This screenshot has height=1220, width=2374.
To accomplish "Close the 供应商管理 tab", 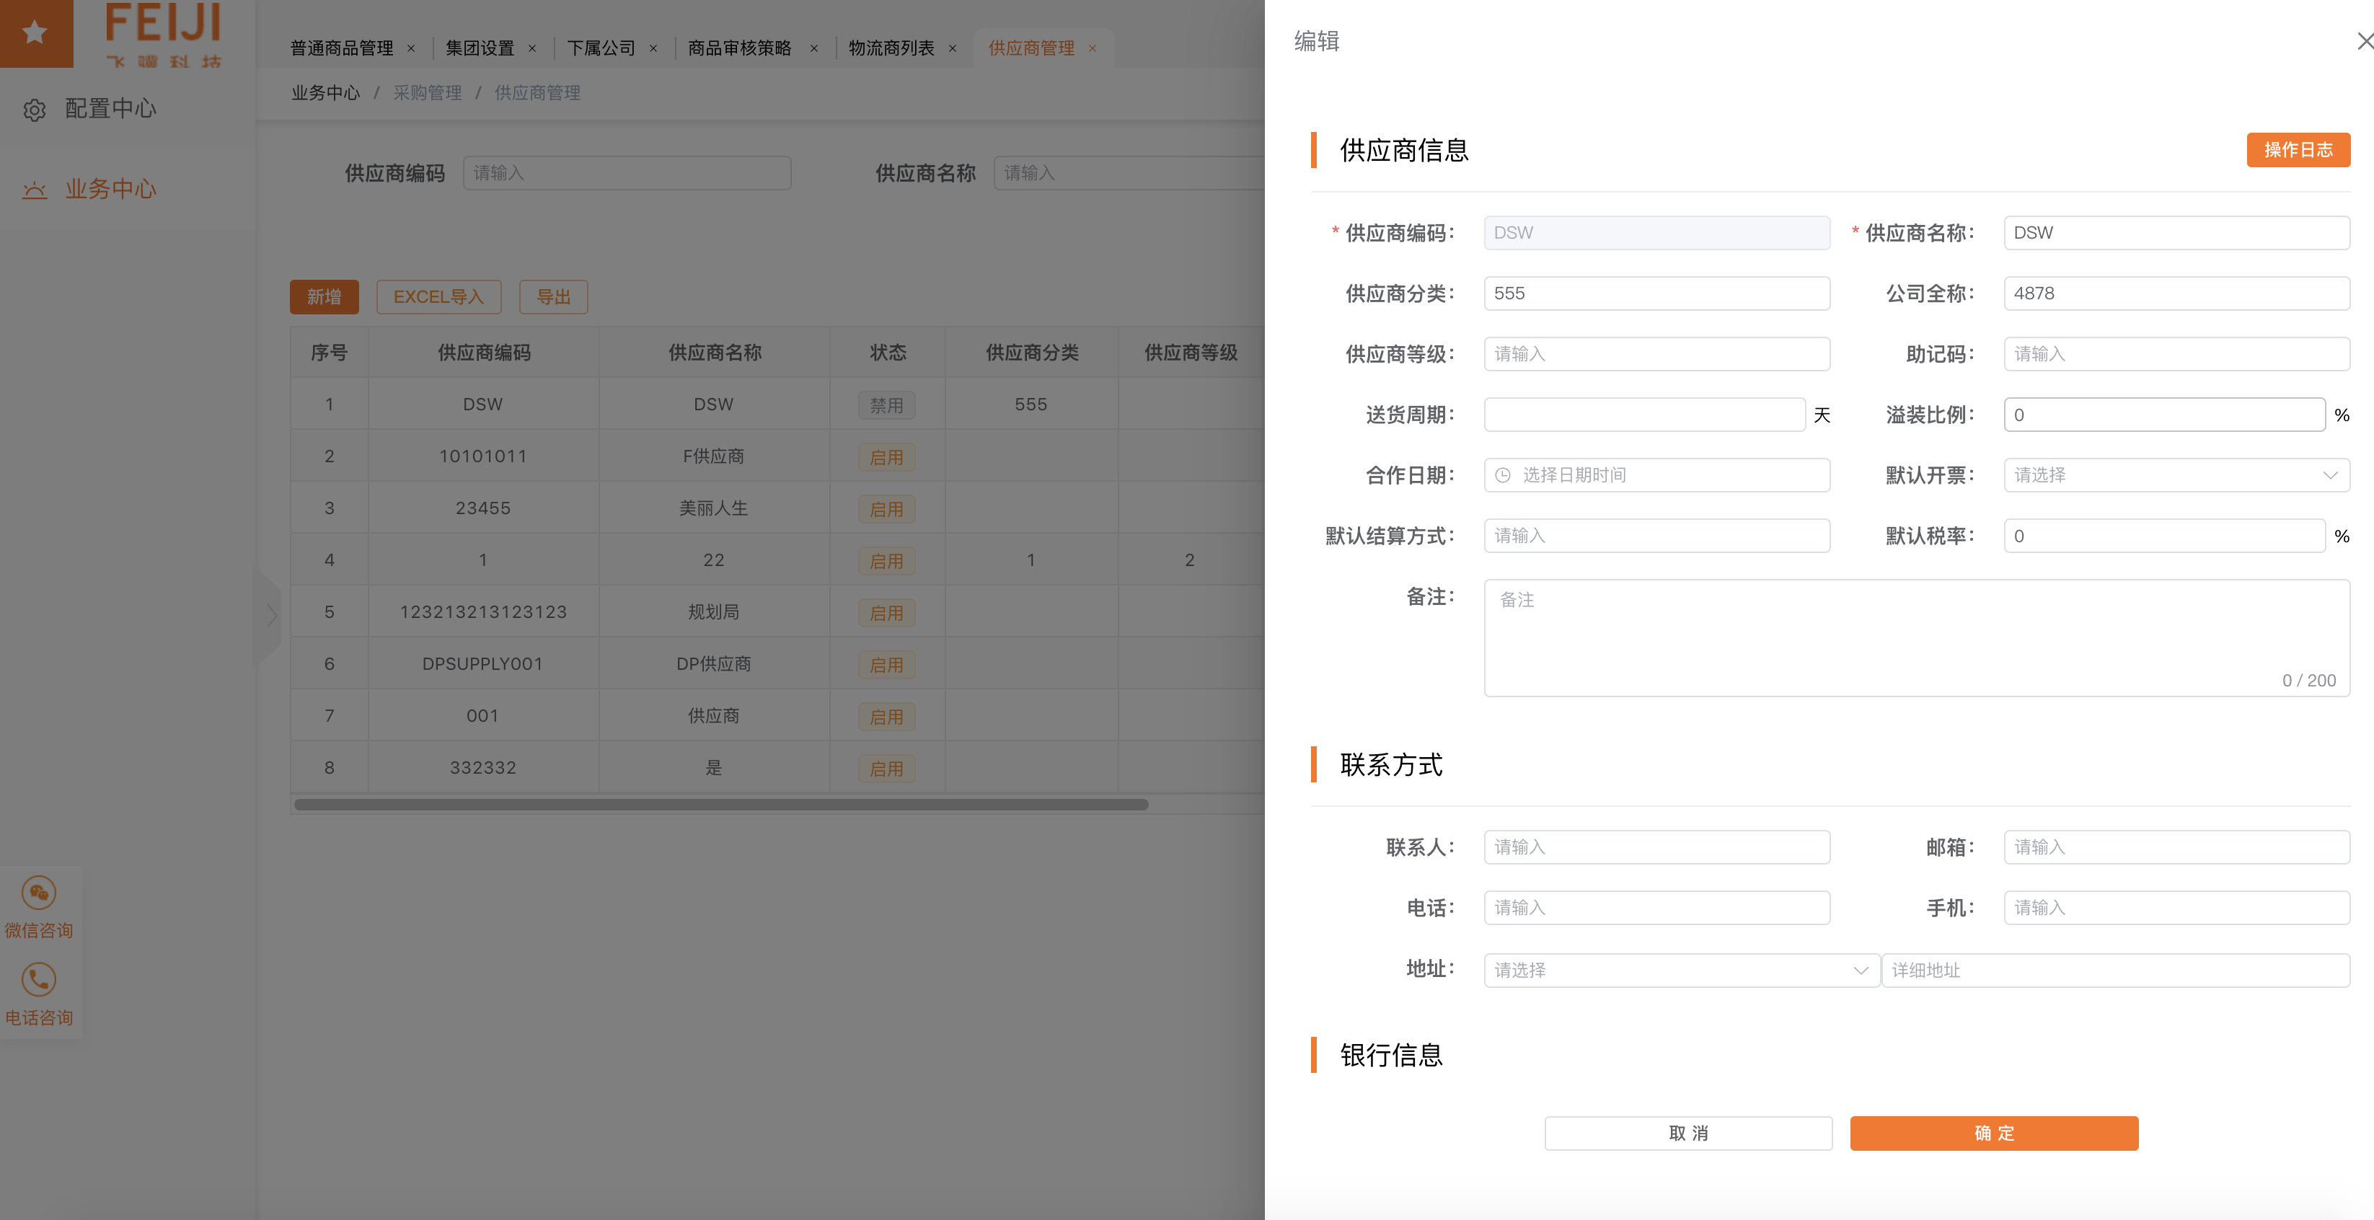I will (1092, 48).
